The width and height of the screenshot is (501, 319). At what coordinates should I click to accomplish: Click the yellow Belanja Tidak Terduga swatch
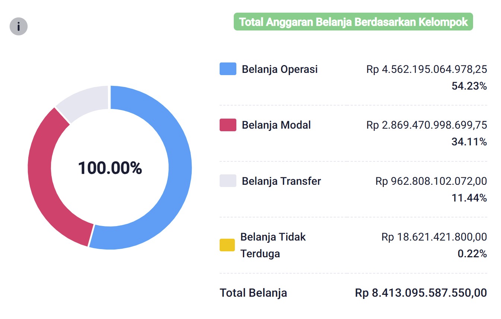pyautogui.click(x=227, y=245)
